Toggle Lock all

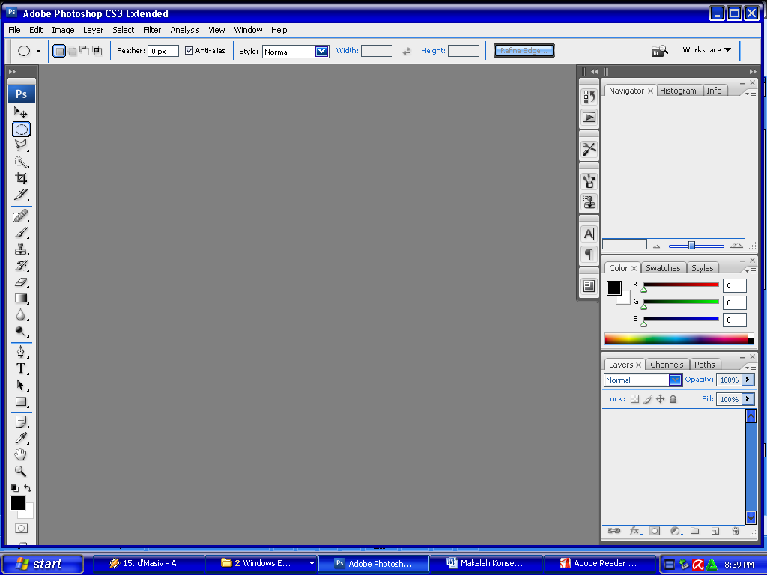click(x=673, y=399)
